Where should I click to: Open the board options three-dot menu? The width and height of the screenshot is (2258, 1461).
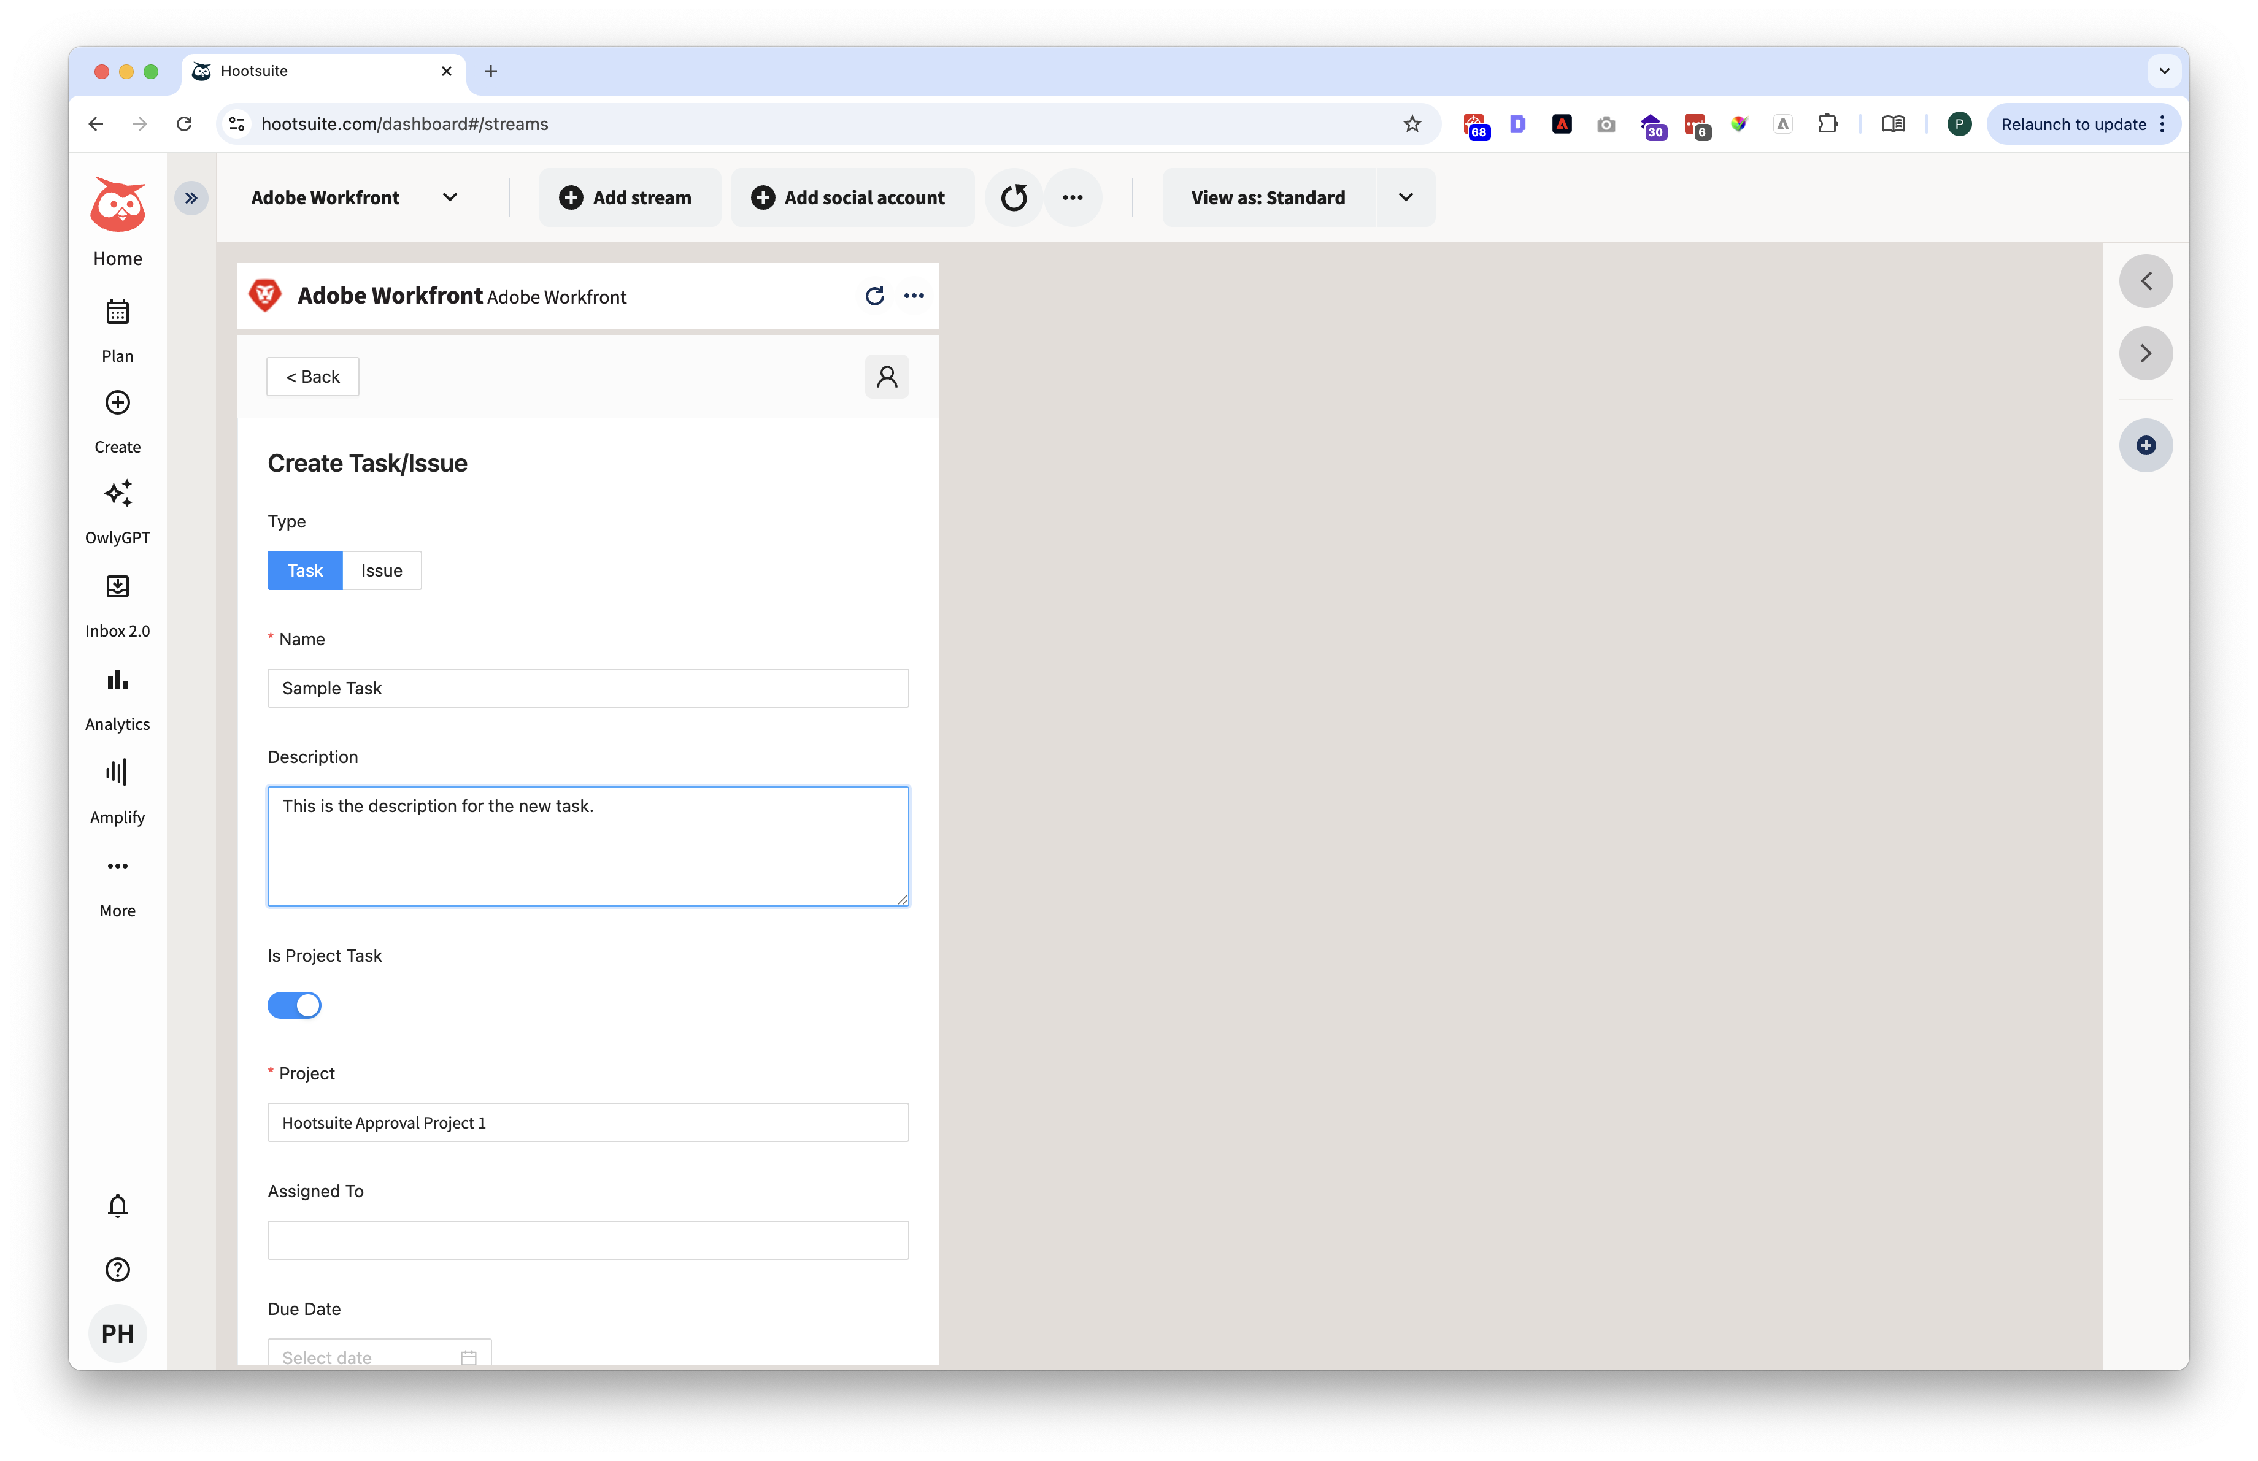click(1073, 198)
